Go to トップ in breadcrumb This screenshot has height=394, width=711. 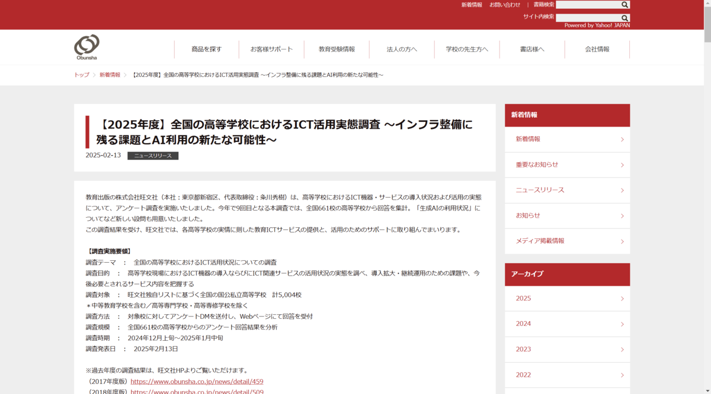coord(82,75)
